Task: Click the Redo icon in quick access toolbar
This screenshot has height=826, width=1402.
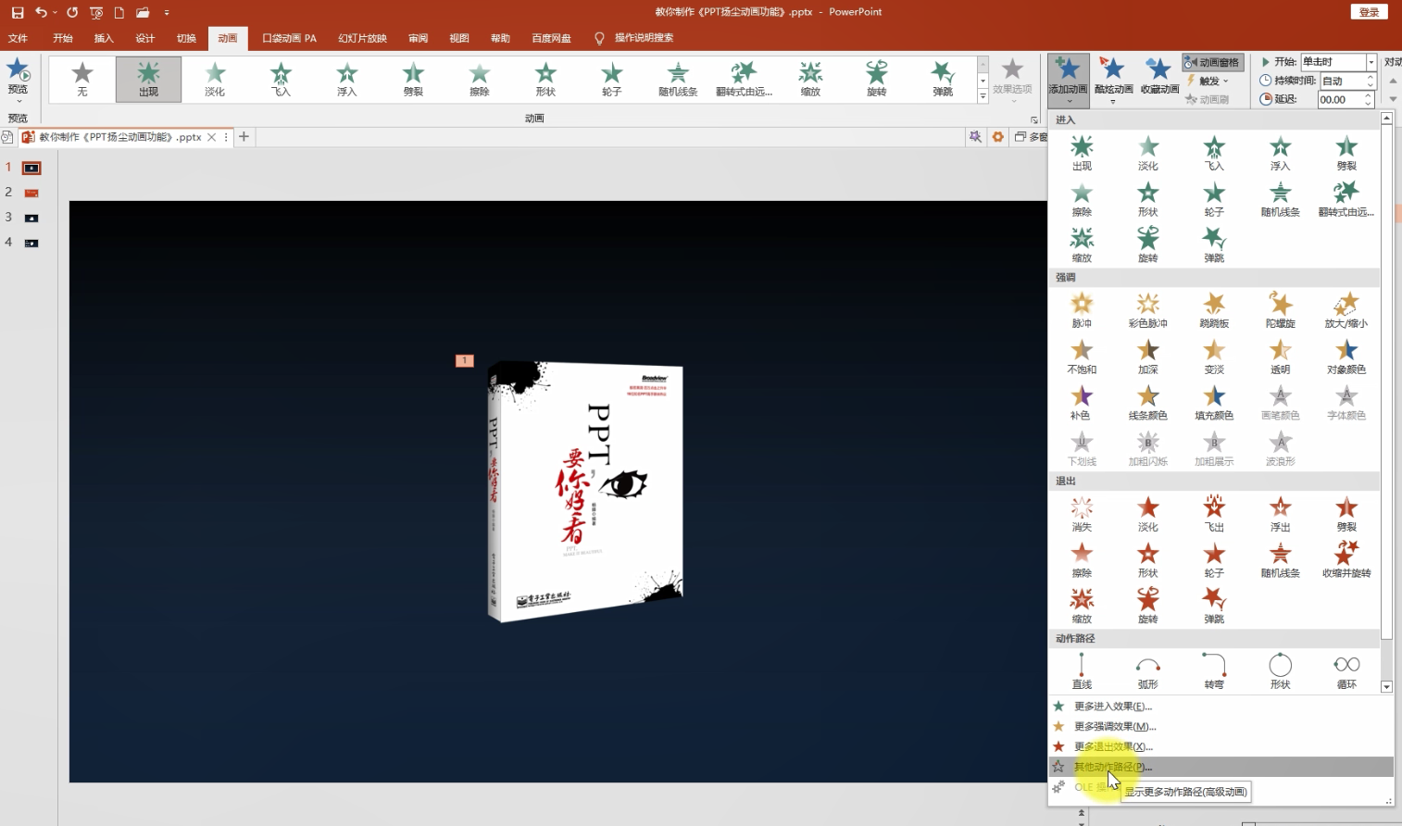Action: (72, 12)
